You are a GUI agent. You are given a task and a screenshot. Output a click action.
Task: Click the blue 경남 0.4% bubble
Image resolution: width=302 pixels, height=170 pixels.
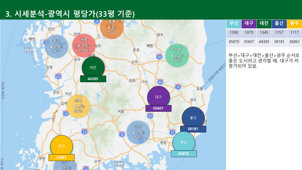pyautogui.click(x=138, y=133)
